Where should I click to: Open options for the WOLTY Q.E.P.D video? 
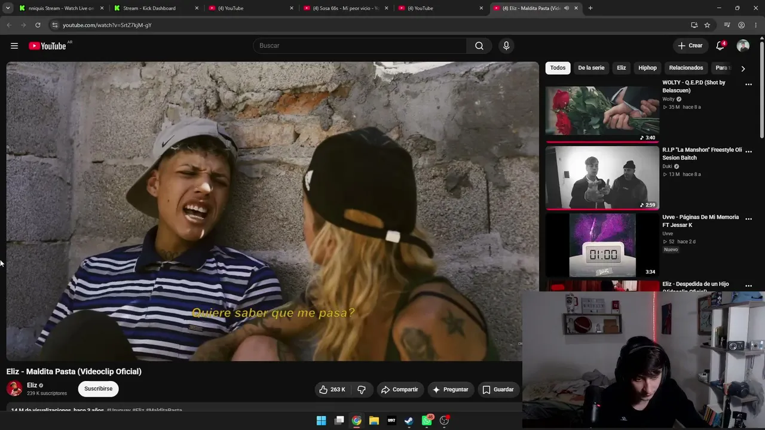click(x=748, y=84)
